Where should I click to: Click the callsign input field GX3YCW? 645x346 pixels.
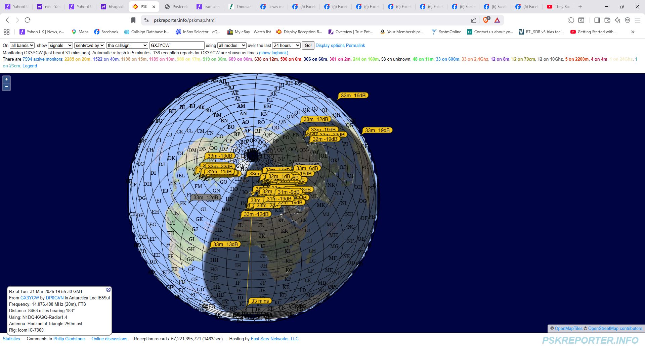pyautogui.click(x=177, y=45)
